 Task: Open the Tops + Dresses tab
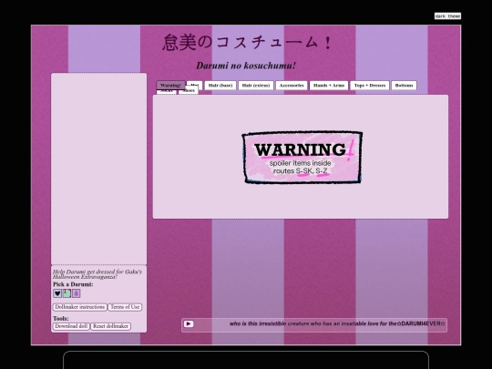pyautogui.click(x=370, y=86)
